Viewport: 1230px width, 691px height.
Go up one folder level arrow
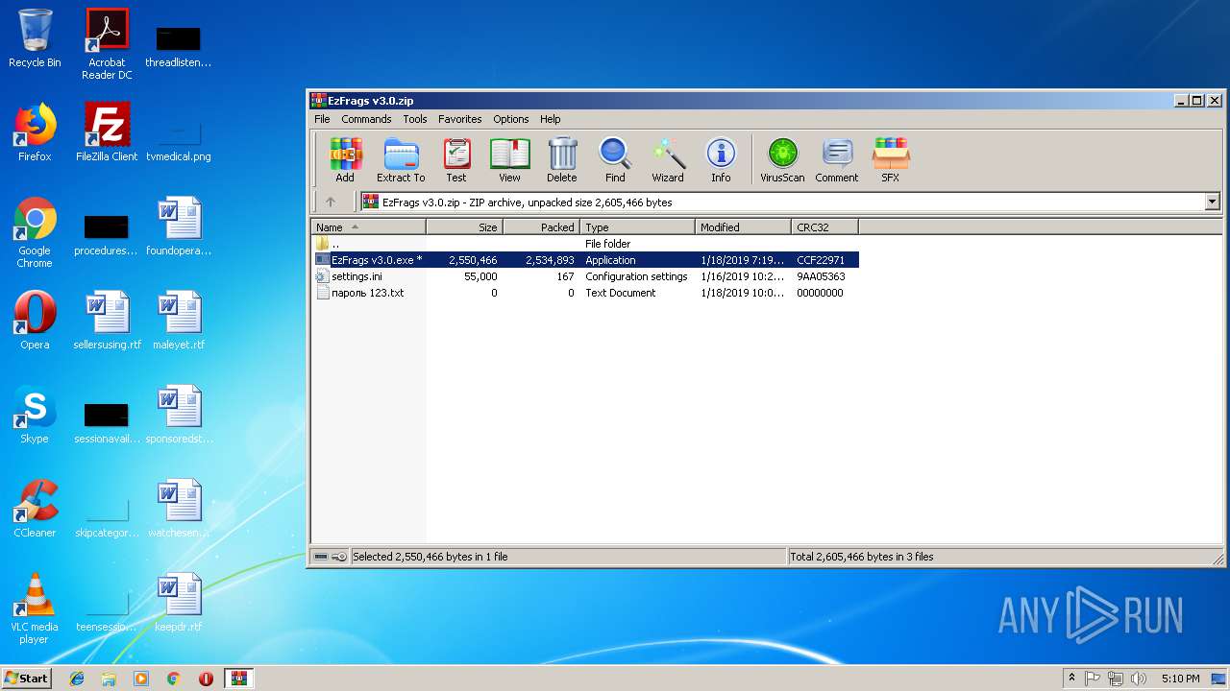coord(331,203)
